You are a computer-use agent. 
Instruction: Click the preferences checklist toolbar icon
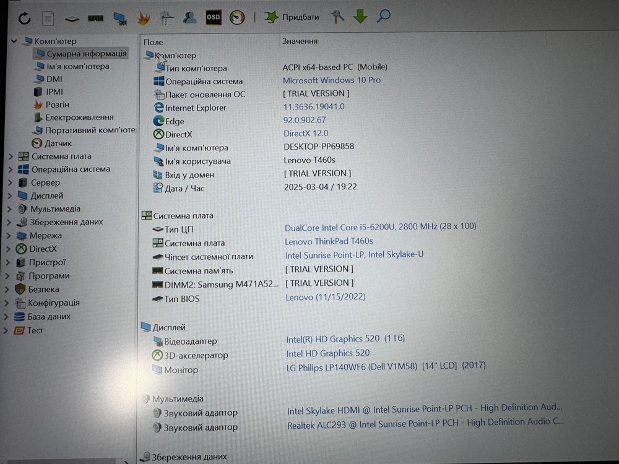(167, 18)
